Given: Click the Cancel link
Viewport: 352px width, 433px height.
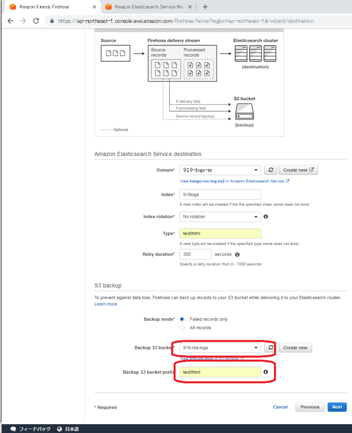Looking at the screenshot, I should (x=280, y=407).
